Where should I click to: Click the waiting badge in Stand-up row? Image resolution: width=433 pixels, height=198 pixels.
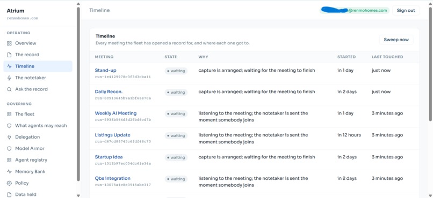click(176, 71)
